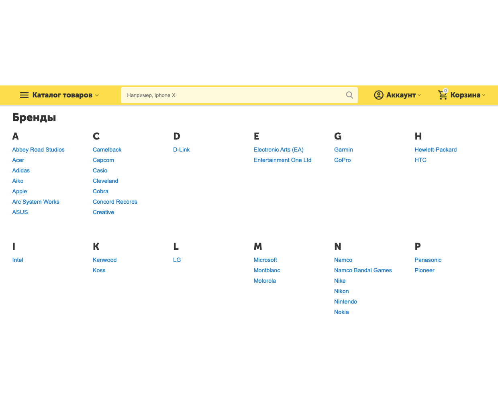Visit the GoPro brand link

[x=343, y=160]
